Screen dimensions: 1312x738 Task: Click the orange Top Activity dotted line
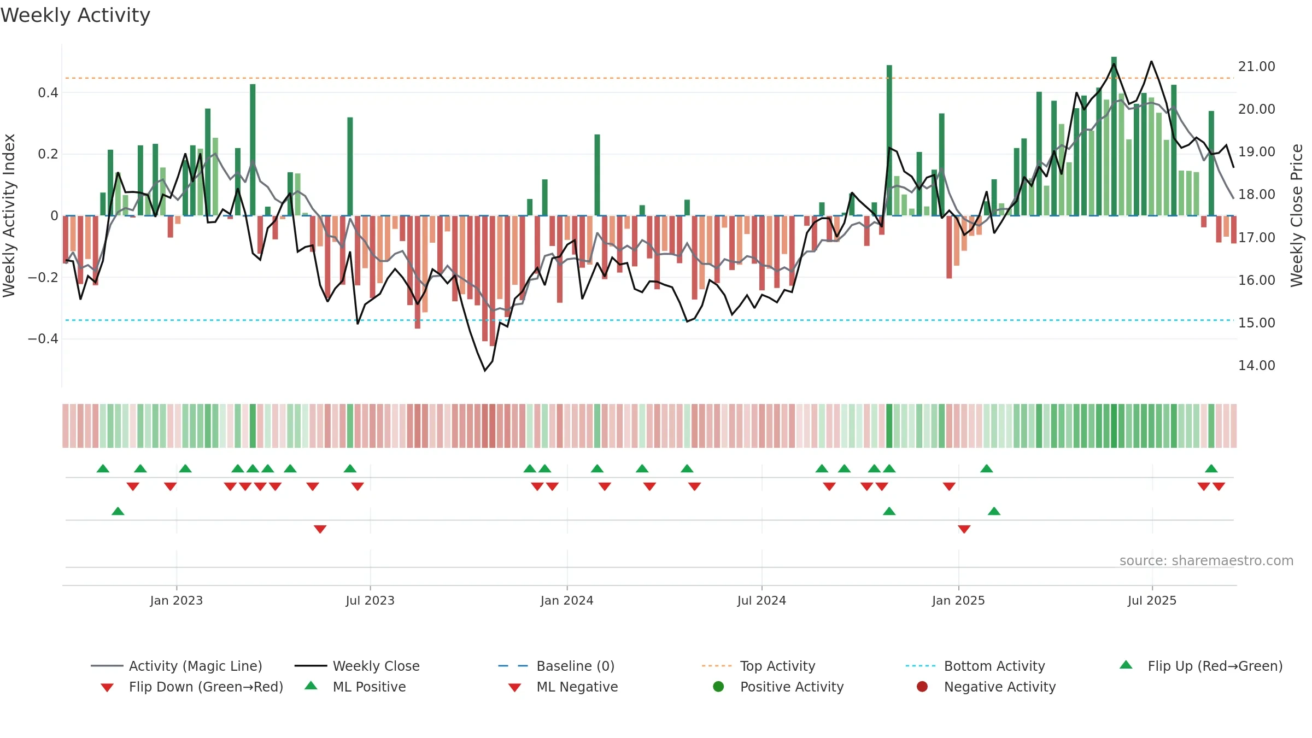(x=649, y=78)
